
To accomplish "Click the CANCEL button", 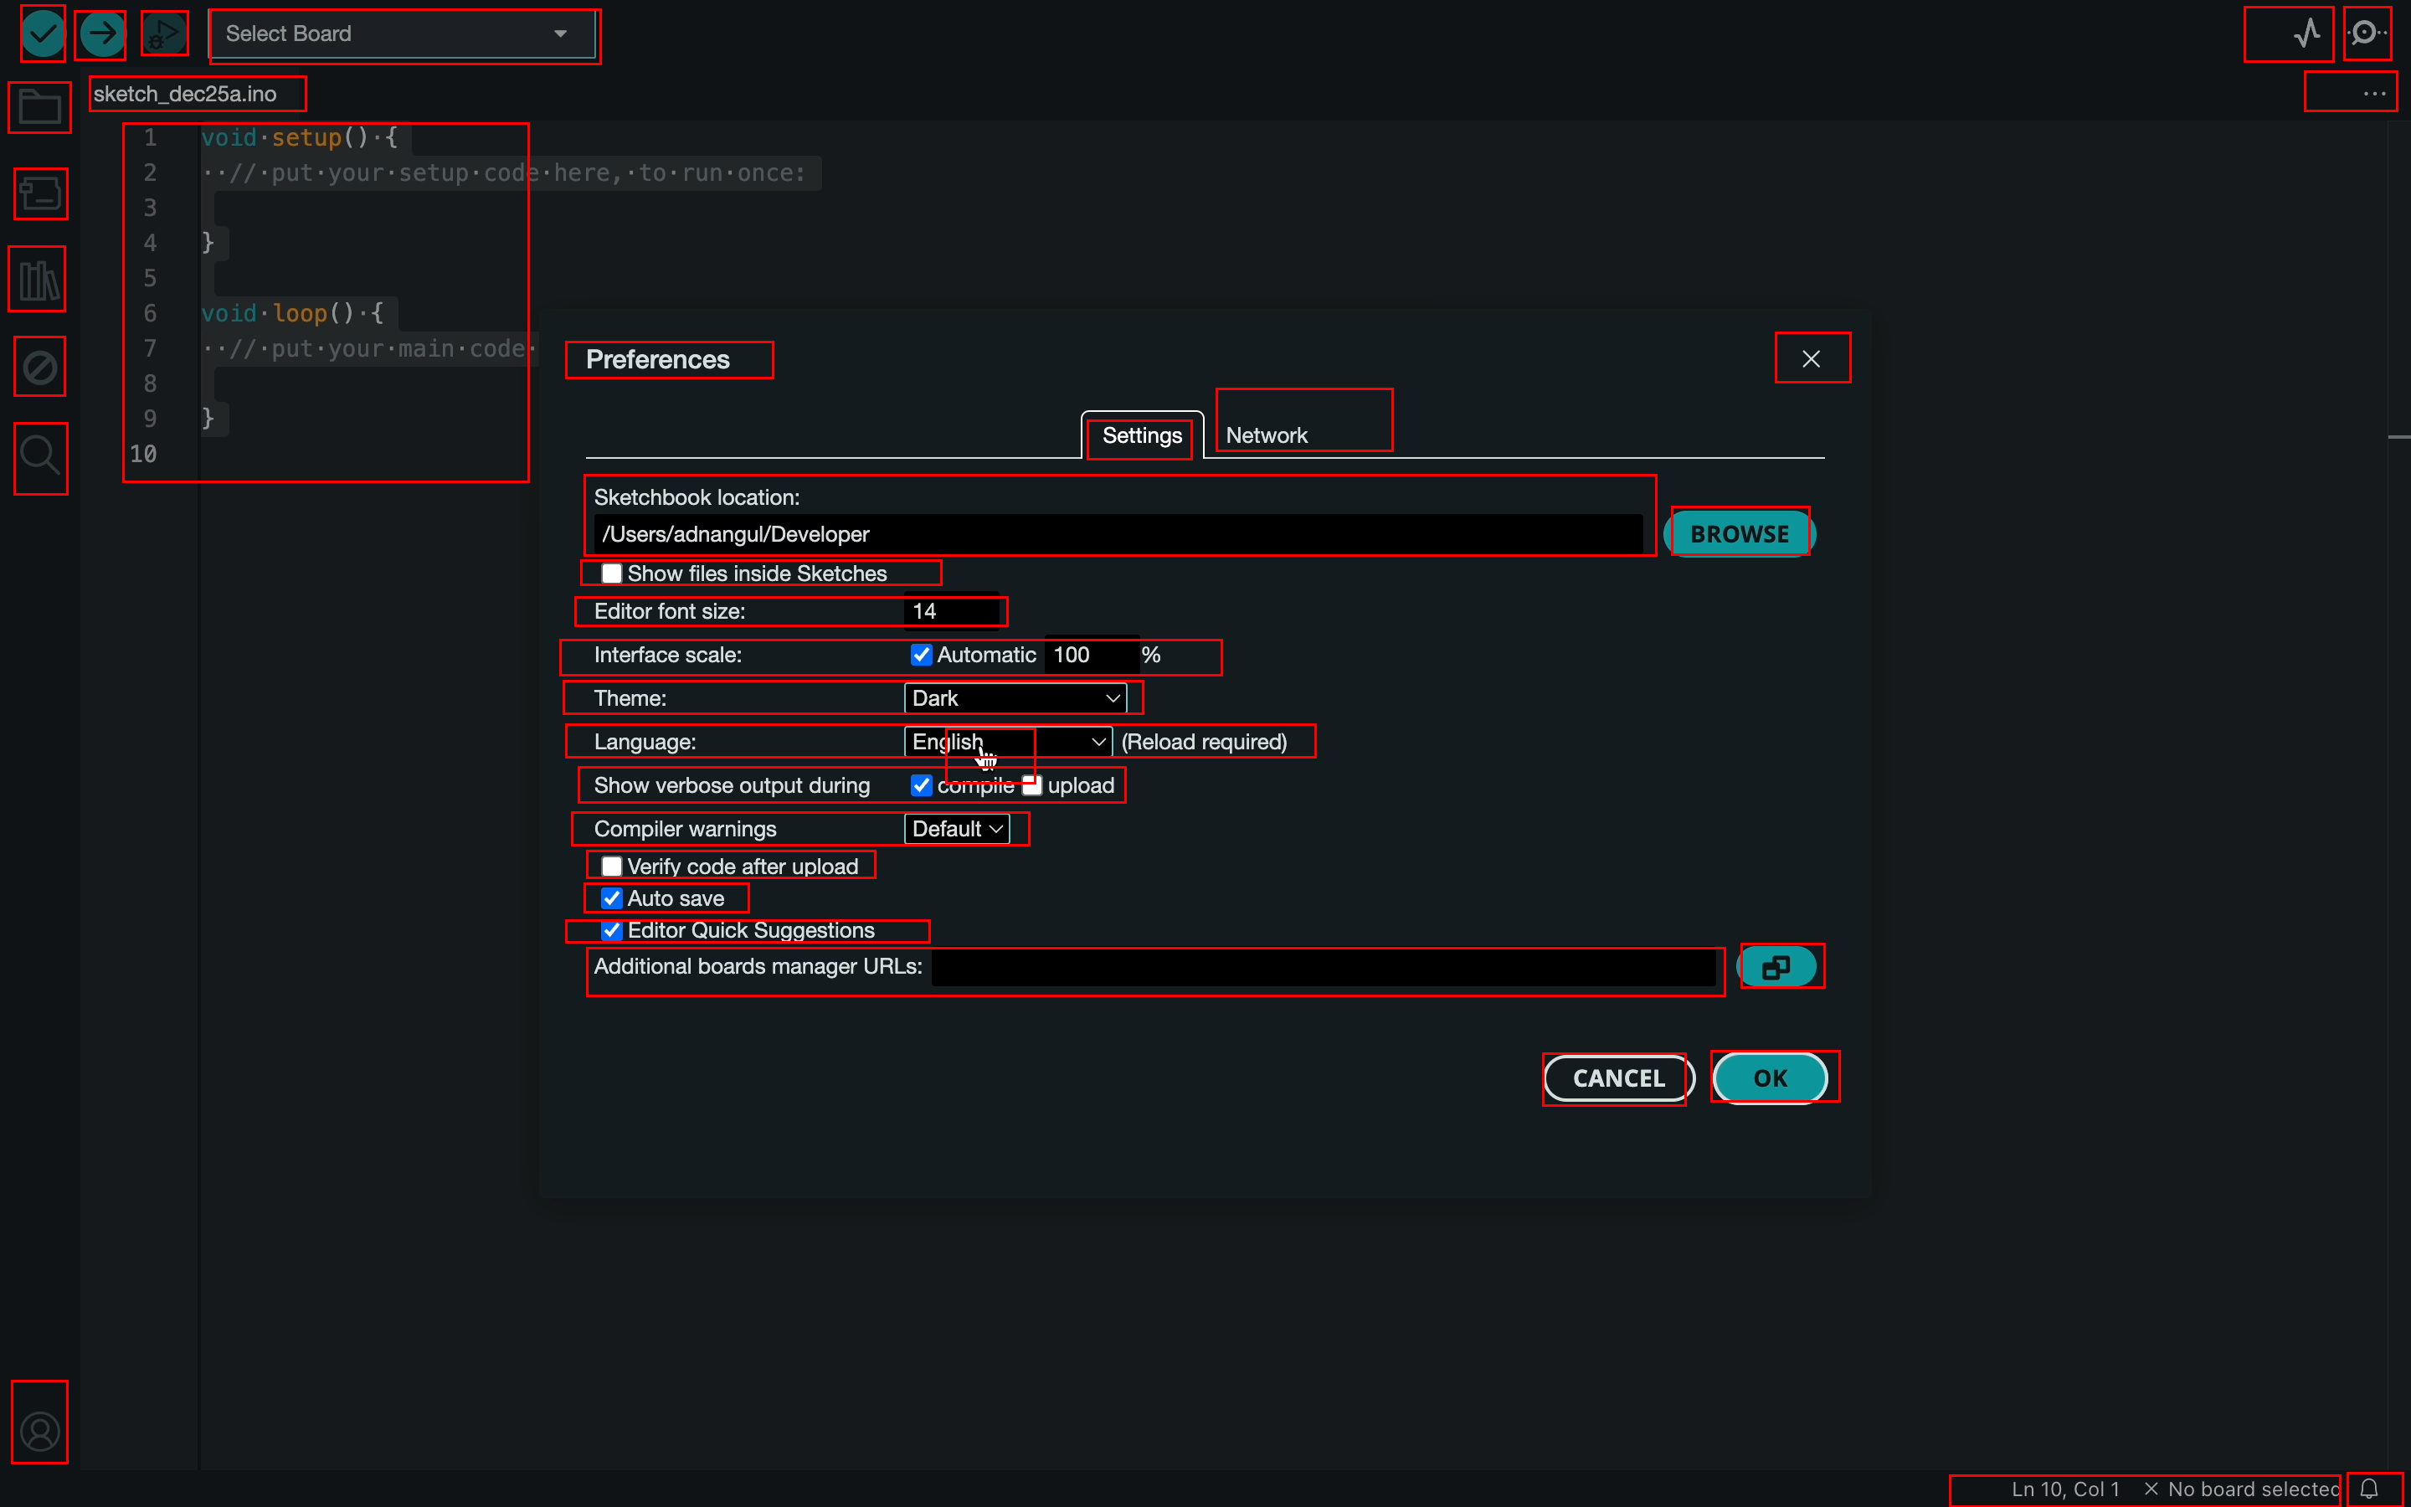I will 1618,1078.
